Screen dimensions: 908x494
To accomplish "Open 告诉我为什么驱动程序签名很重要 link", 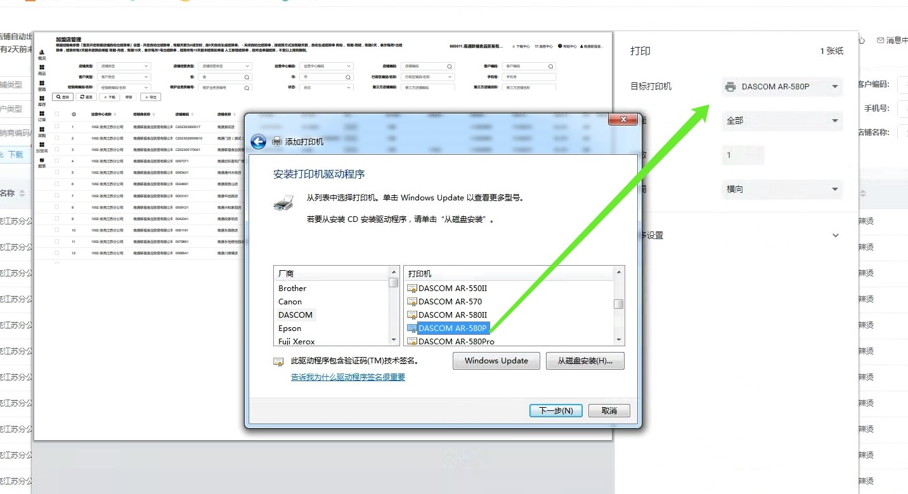I will 348,377.
